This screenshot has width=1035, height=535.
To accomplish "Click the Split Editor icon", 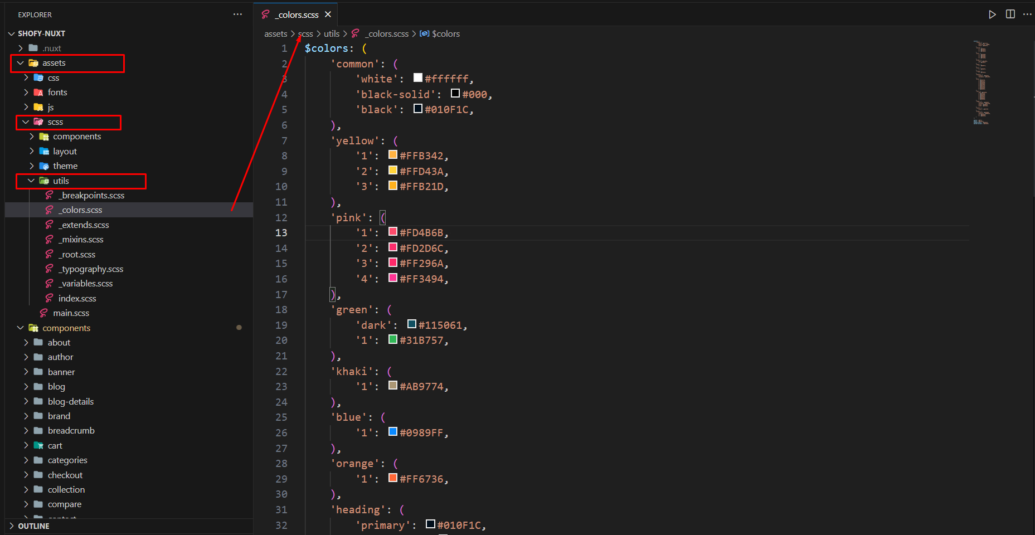I will (1010, 14).
